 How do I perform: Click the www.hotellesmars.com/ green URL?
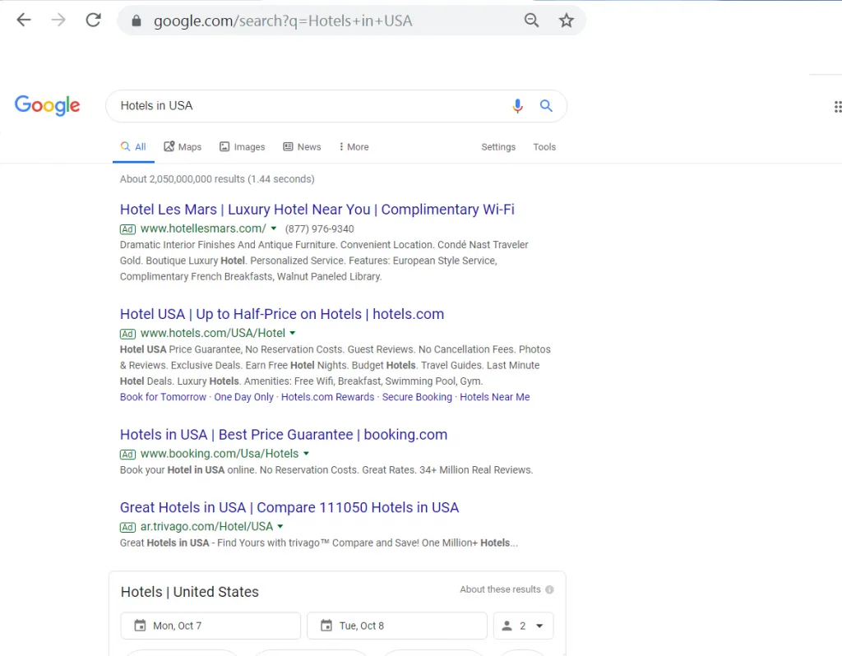tap(203, 229)
